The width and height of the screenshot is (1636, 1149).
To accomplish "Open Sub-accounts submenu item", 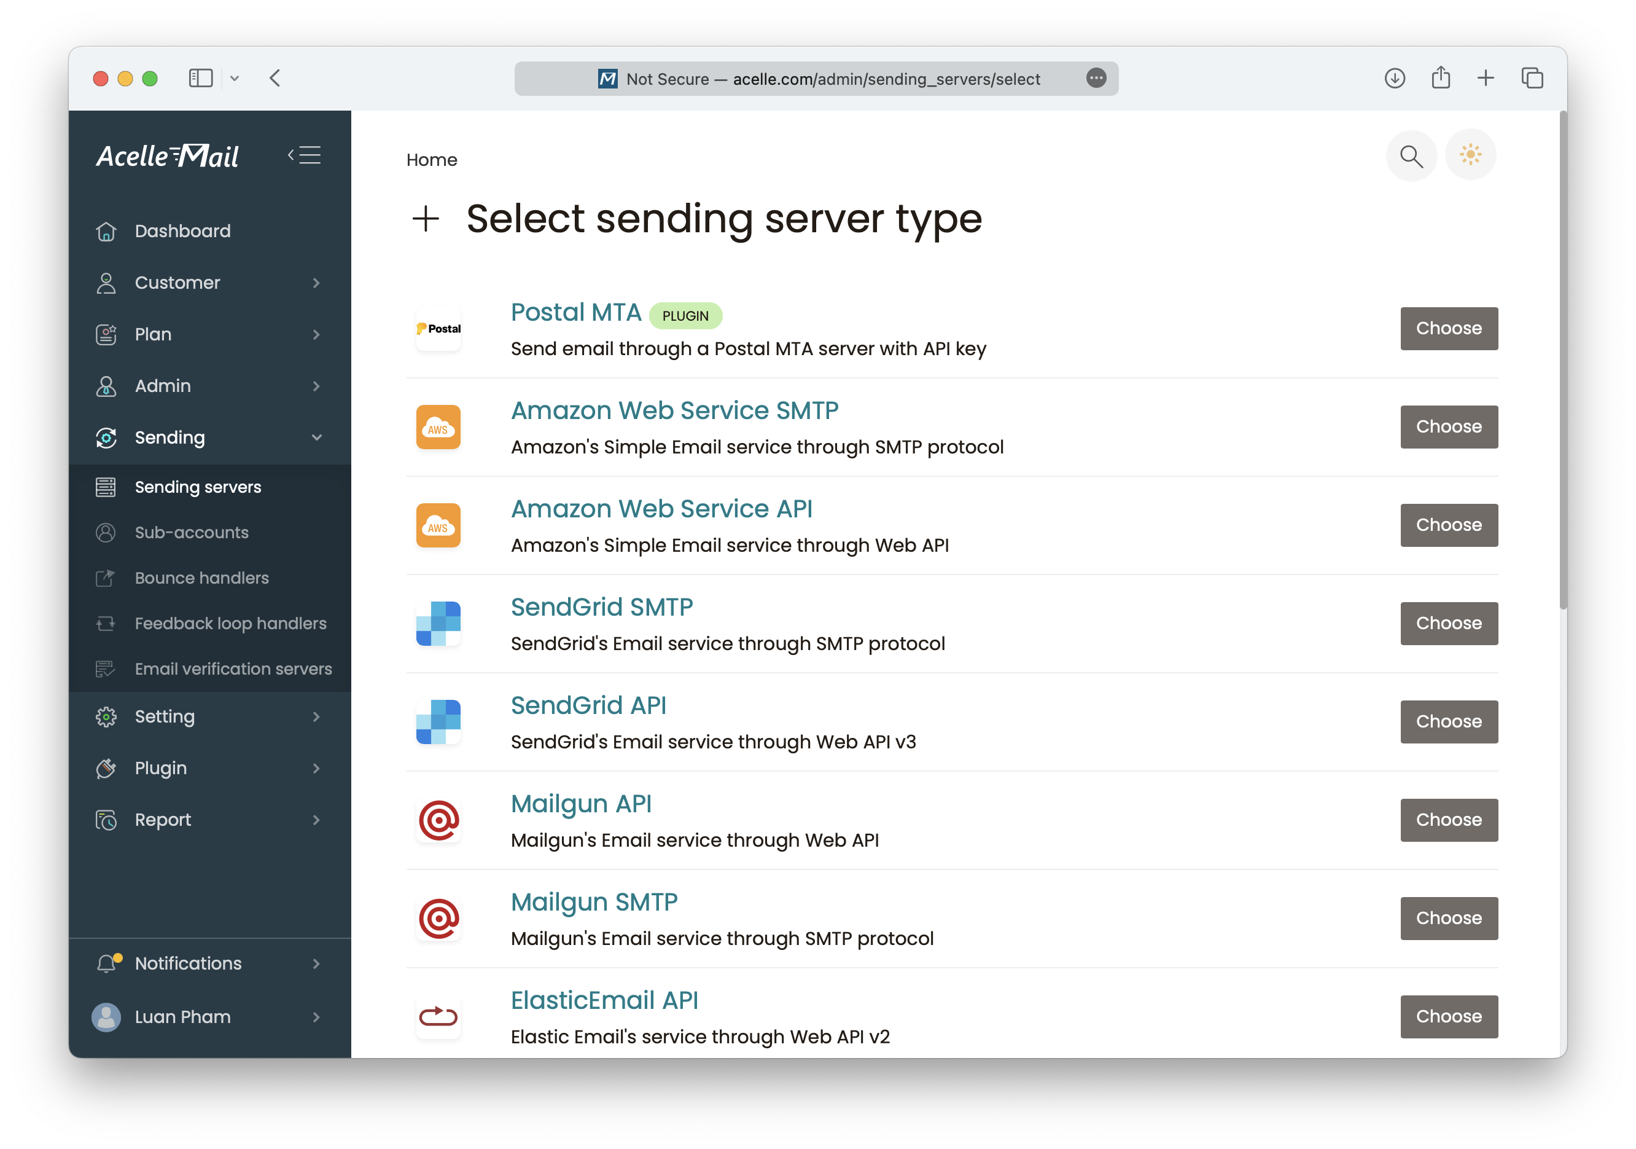I will (x=209, y=533).
